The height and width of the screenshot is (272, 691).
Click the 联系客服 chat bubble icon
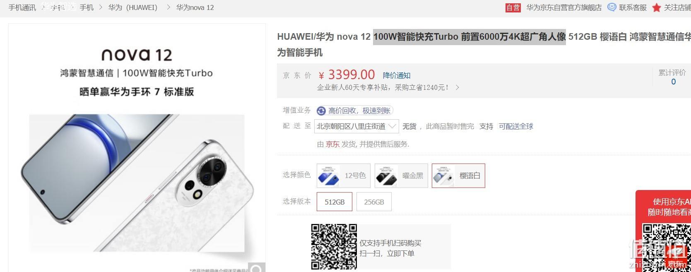[612, 7]
